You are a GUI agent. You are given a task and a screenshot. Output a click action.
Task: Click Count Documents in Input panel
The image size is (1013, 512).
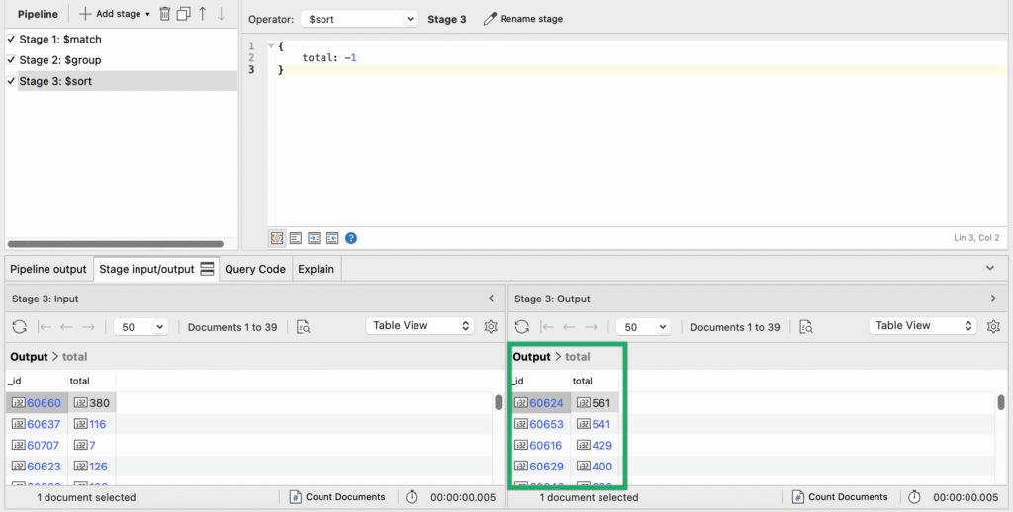[x=336, y=497]
